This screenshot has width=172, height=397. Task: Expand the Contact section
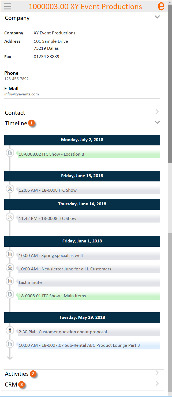click(157, 112)
